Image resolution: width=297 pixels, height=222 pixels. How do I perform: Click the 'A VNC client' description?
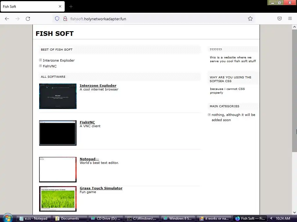(x=90, y=126)
